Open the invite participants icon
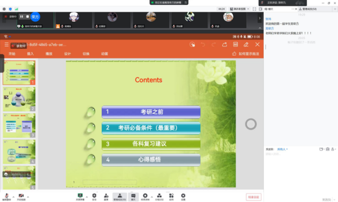This screenshot has width=338, height=202. (106, 197)
